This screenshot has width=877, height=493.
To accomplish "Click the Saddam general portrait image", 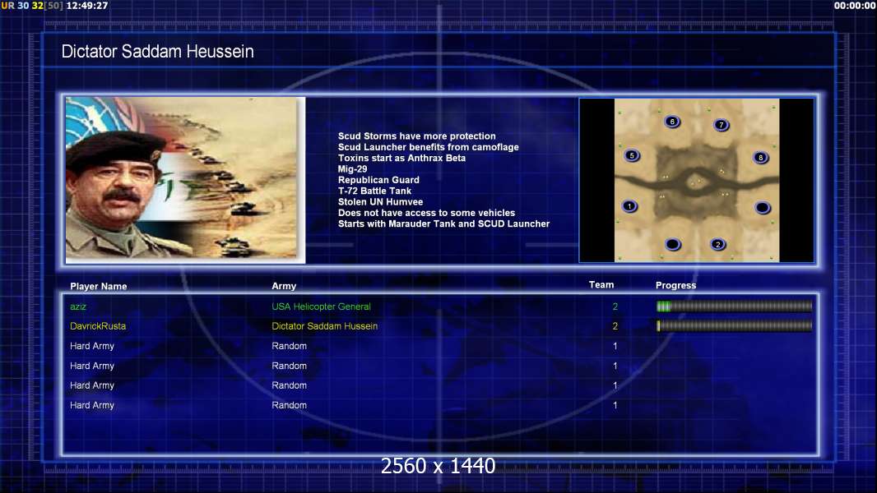I will (185, 180).
